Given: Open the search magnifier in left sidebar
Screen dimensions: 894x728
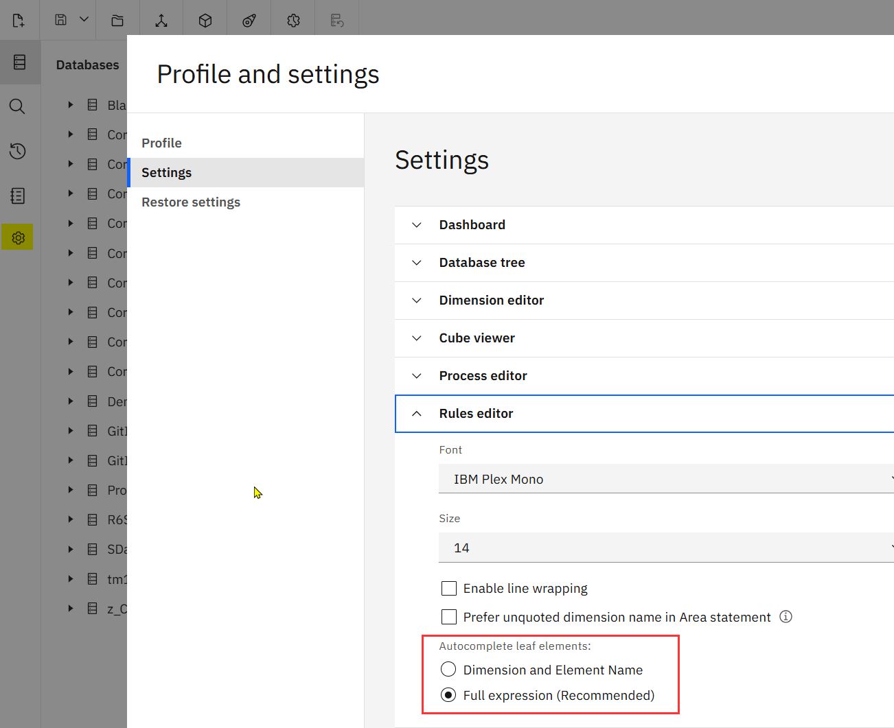Looking at the screenshot, I should 18,106.
